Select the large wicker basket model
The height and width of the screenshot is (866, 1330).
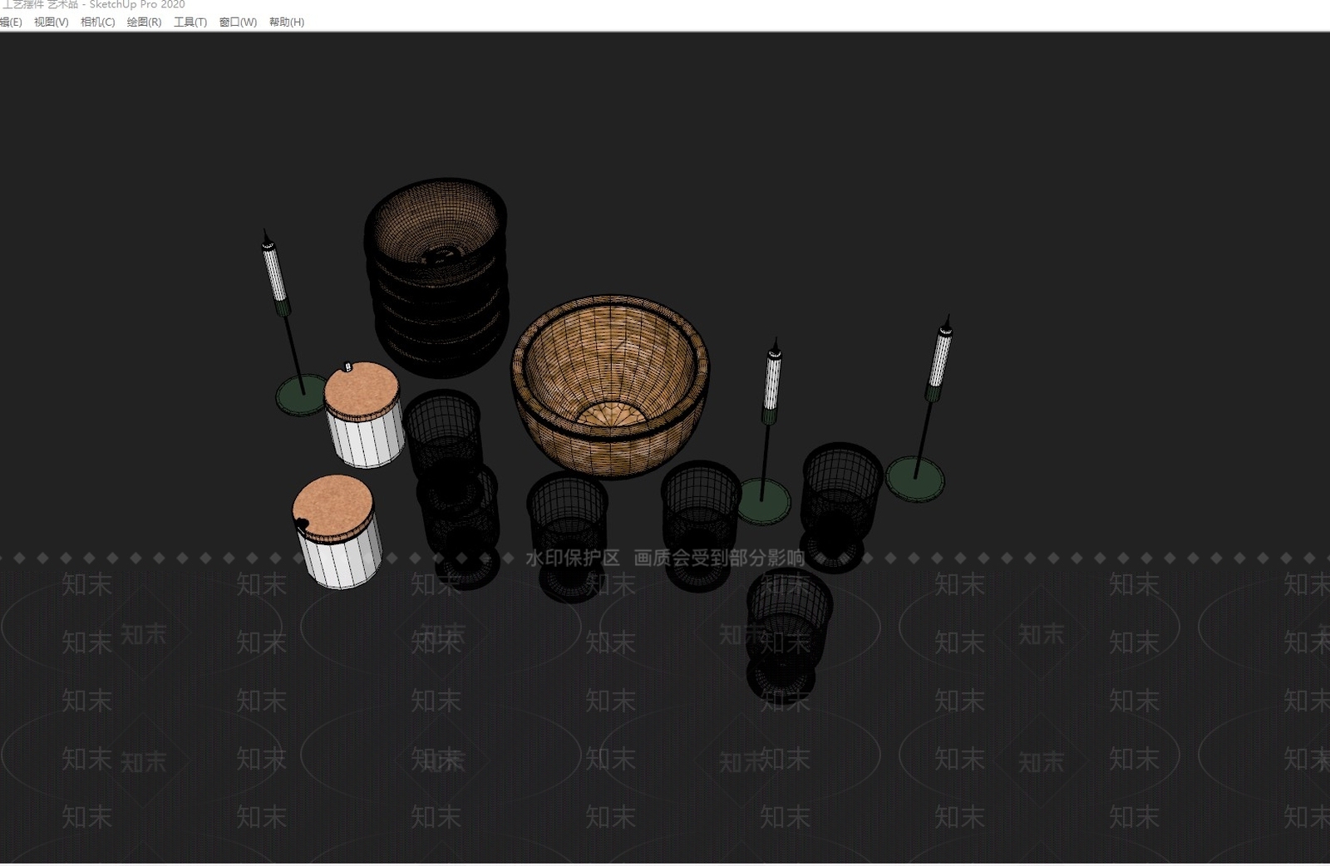pyautogui.click(x=610, y=386)
